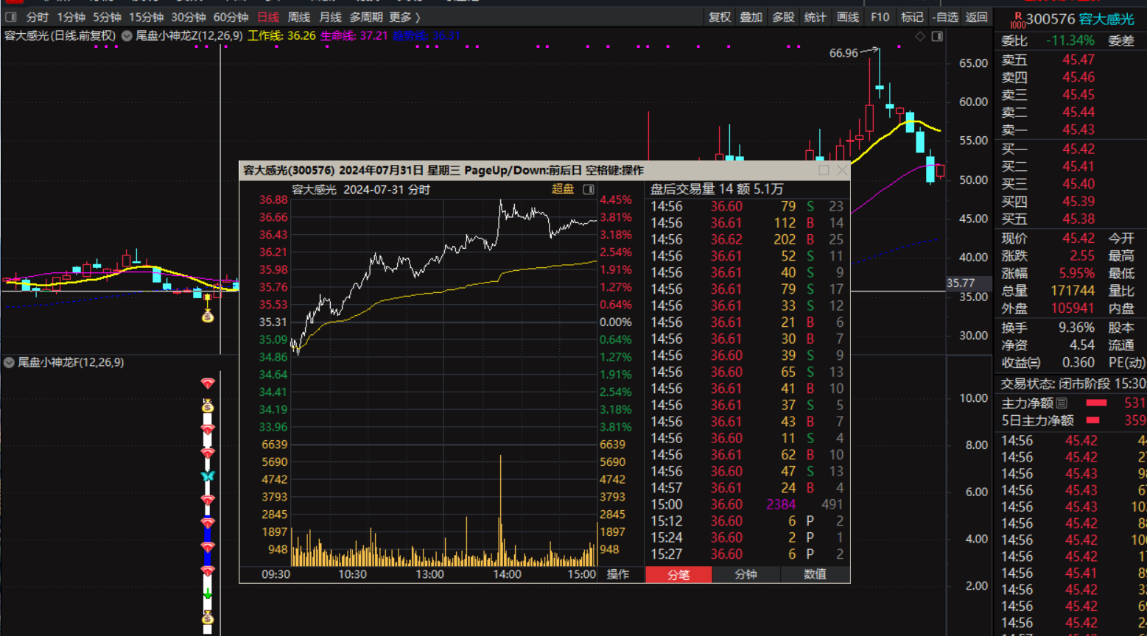The image size is (1147, 636).
Task: Click the money bag icon below the candlestick
Action: [x=208, y=317]
